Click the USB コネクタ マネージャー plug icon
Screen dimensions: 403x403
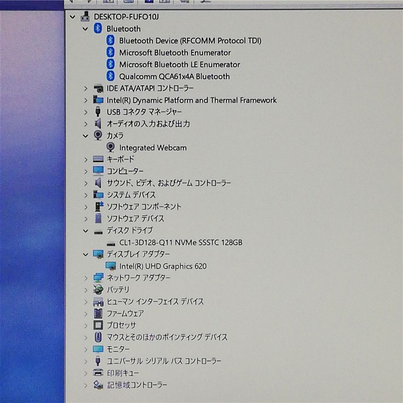click(98, 112)
